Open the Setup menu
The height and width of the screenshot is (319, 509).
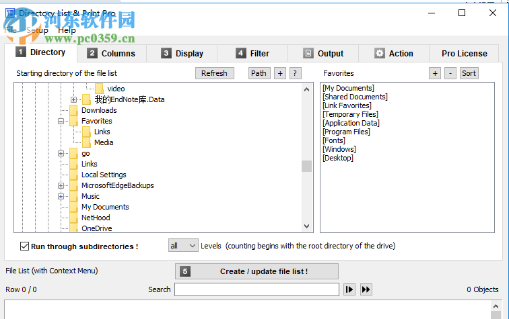coord(37,30)
